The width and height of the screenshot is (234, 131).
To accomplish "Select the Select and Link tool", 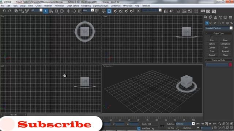I will [x=16, y=11].
